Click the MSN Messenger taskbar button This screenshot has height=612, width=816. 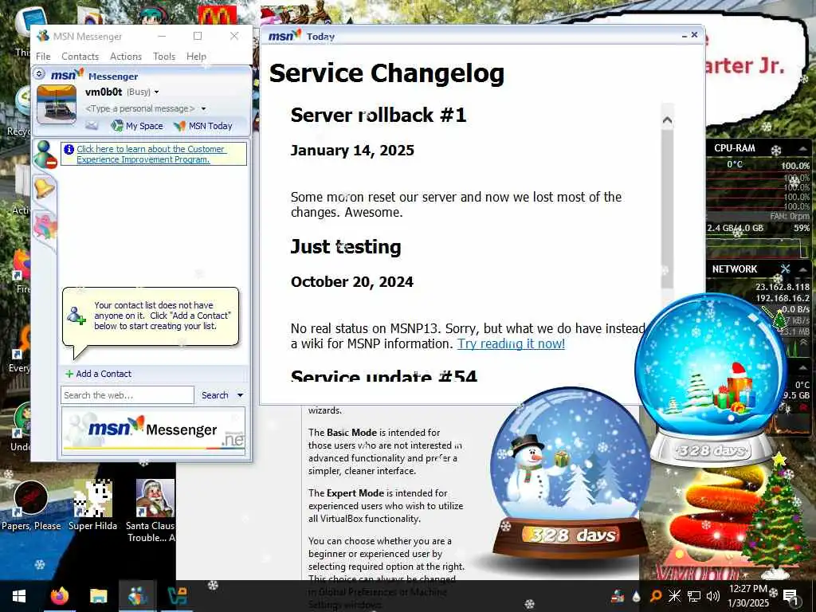(x=137, y=596)
